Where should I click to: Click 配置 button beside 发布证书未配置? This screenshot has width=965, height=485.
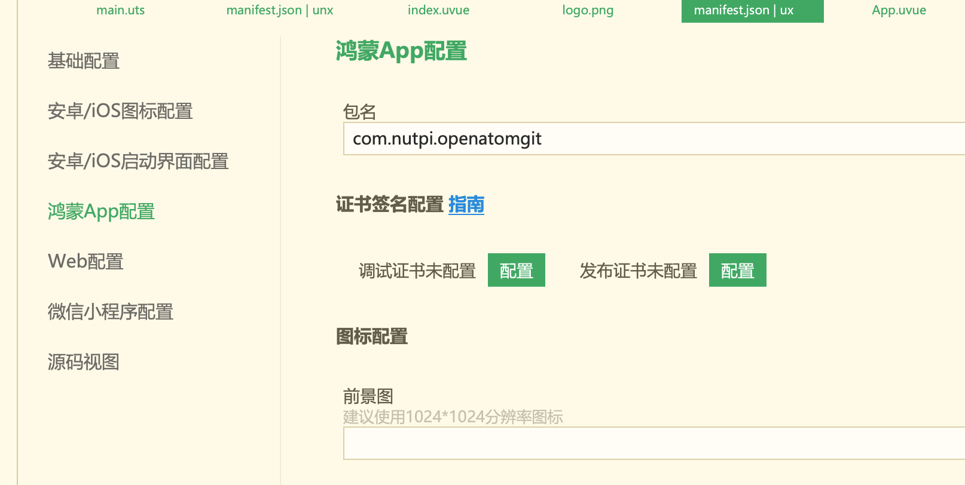point(737,271)
